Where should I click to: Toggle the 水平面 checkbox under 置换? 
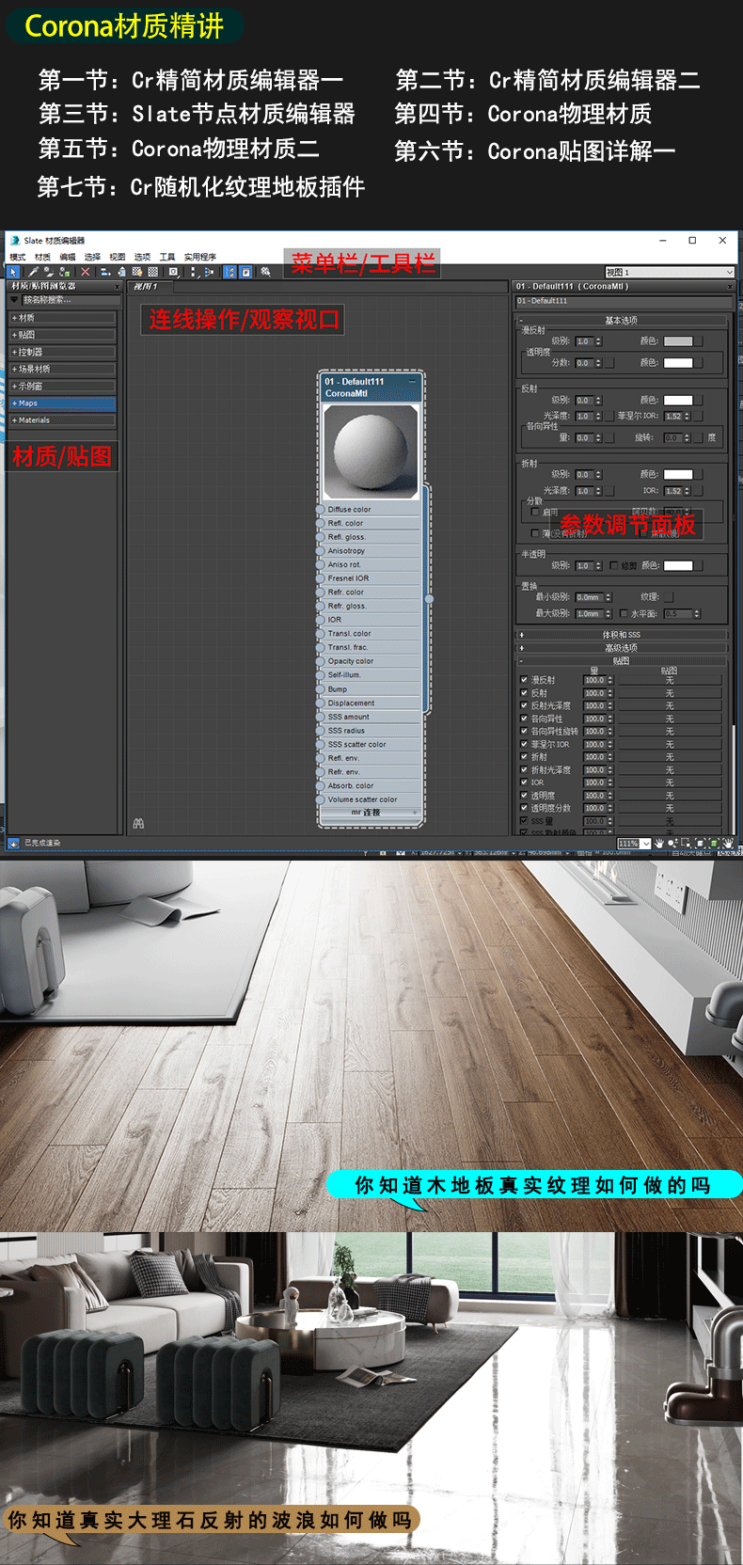[623, 613]
